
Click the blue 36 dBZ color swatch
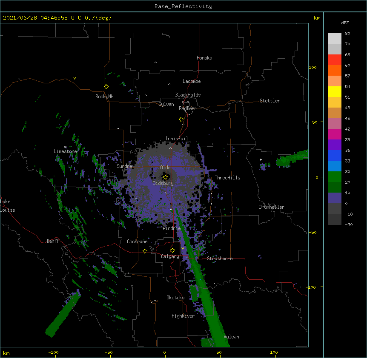pyautogui.click(x=335, y=155)
